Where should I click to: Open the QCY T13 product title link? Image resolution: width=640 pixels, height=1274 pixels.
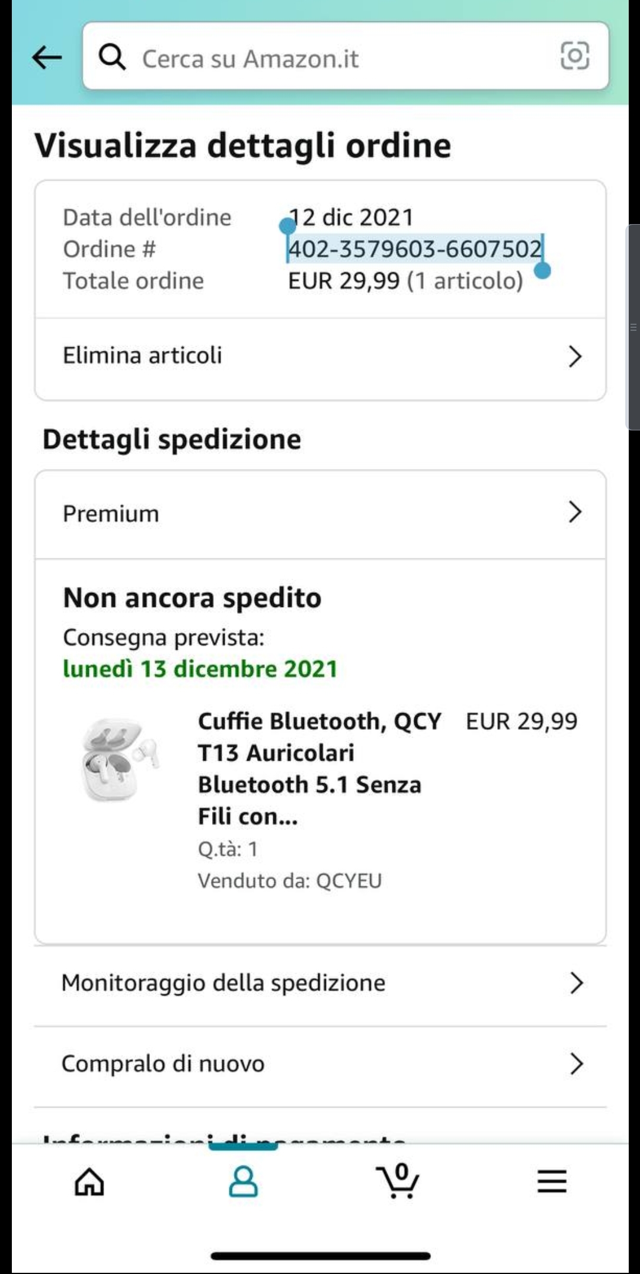319,769
